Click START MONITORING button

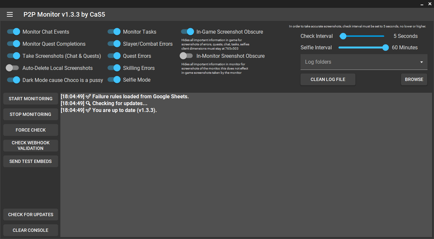point(31,99)
